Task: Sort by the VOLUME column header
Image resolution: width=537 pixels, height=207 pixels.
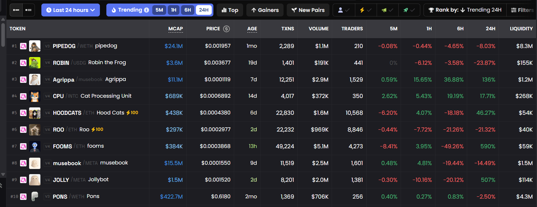Action: pos(318,29)
